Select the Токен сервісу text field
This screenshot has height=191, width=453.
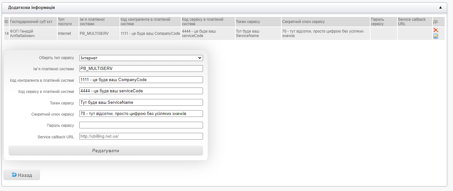click(x=141, y=103)
